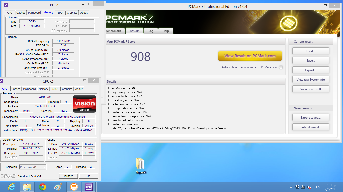Viewport: 343px width, 192px height.
Task: Click View Result on PCMark.com button
Action: tap(250, 56)
